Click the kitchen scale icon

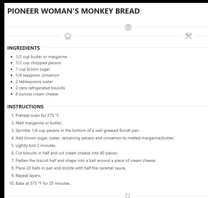(128, 27)
